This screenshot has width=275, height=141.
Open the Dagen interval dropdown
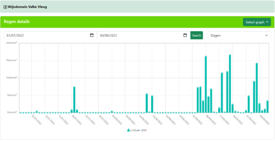[x=239, y=35]
